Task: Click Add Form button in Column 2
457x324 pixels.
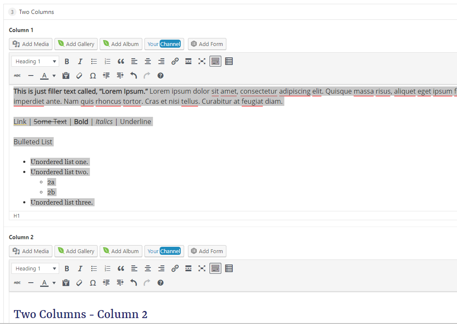Action: coord(207,251)
